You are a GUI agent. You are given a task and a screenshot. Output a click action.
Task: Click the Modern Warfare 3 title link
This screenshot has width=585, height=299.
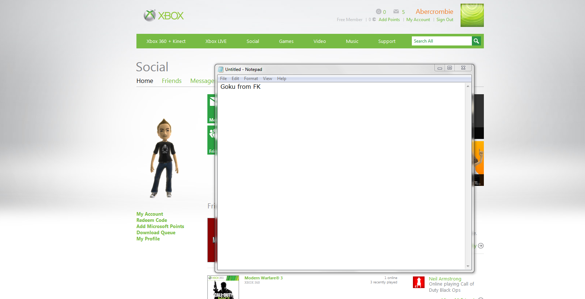tap(263, 278)
